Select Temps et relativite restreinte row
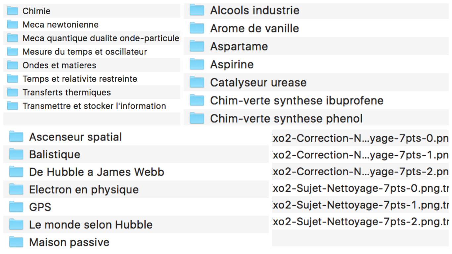The width and height of the screenshot is (452, 254). 92,79
